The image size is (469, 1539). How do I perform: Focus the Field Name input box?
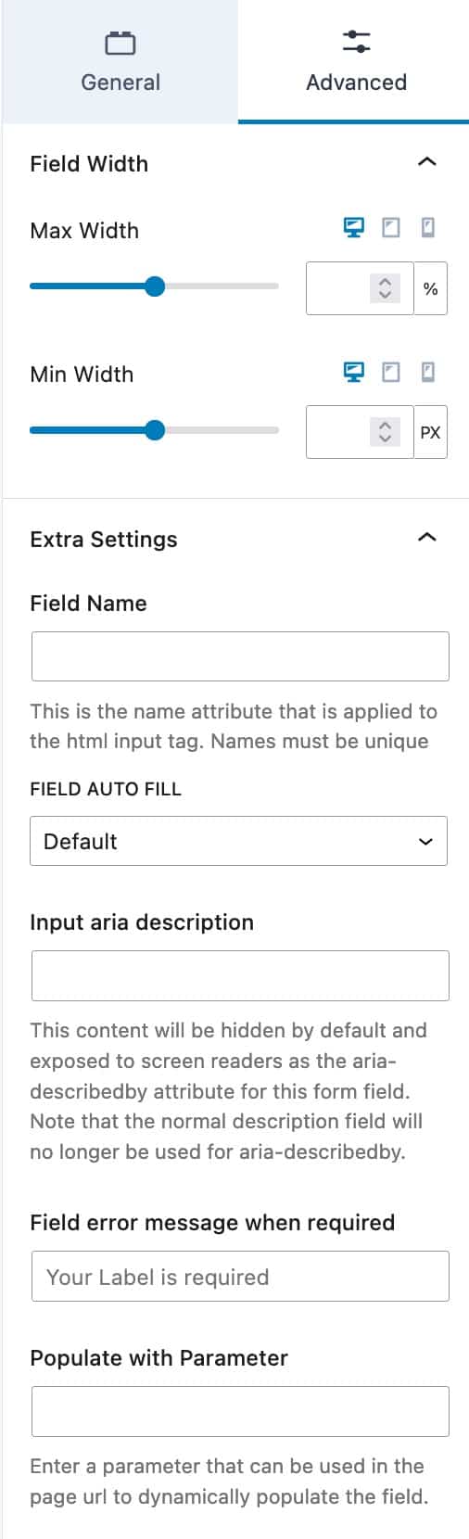240,656
